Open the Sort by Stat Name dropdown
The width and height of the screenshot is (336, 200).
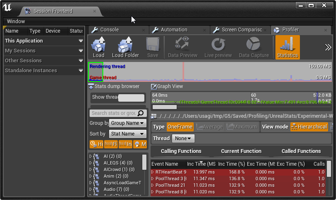pyautogui.click(x=128, y=134)
